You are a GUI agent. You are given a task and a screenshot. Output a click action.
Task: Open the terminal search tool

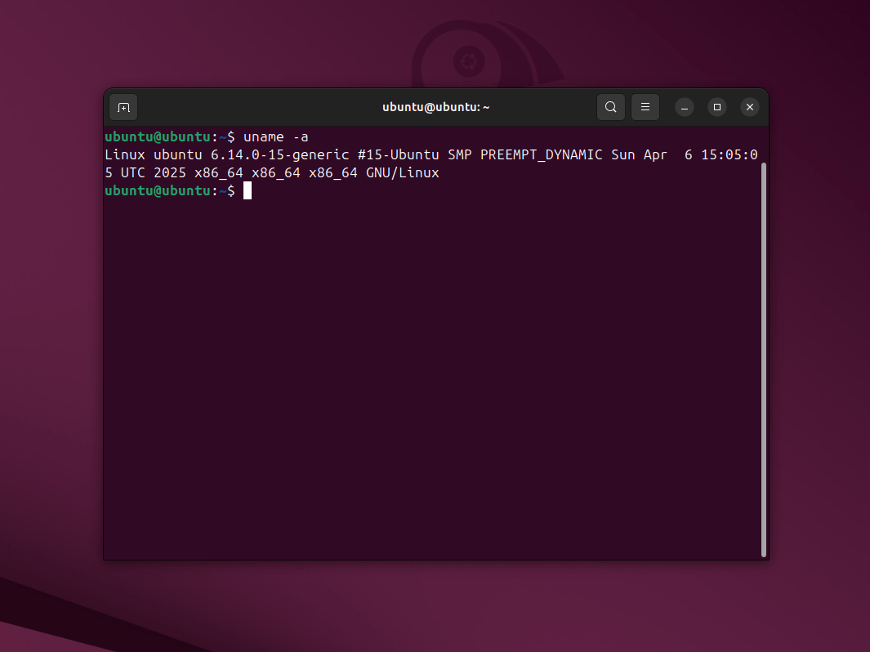tap(610, 107)
